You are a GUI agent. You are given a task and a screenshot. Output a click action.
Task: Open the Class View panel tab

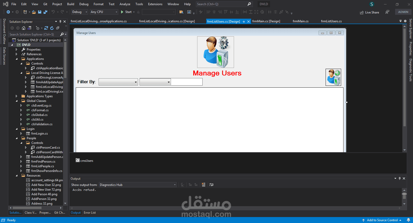click(31, 213)
